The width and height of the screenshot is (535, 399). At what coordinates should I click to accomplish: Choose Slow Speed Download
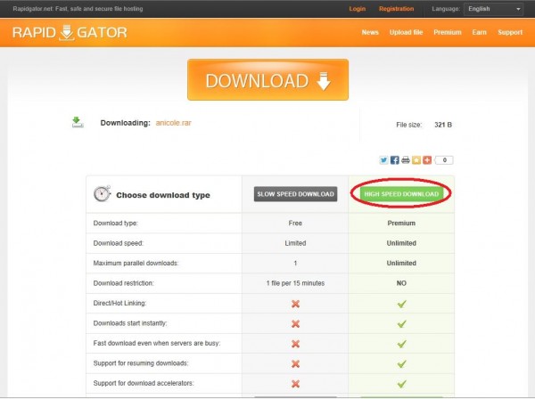pos(295,194)
